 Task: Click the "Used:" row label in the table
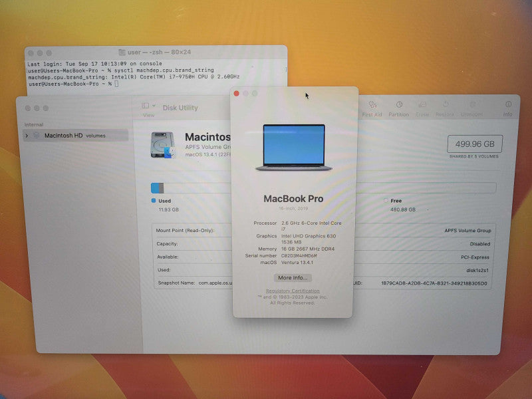(x=164, y=270)
